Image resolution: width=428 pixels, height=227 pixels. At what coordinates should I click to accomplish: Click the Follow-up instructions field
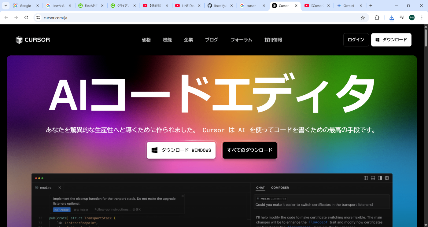coord(117,210)
